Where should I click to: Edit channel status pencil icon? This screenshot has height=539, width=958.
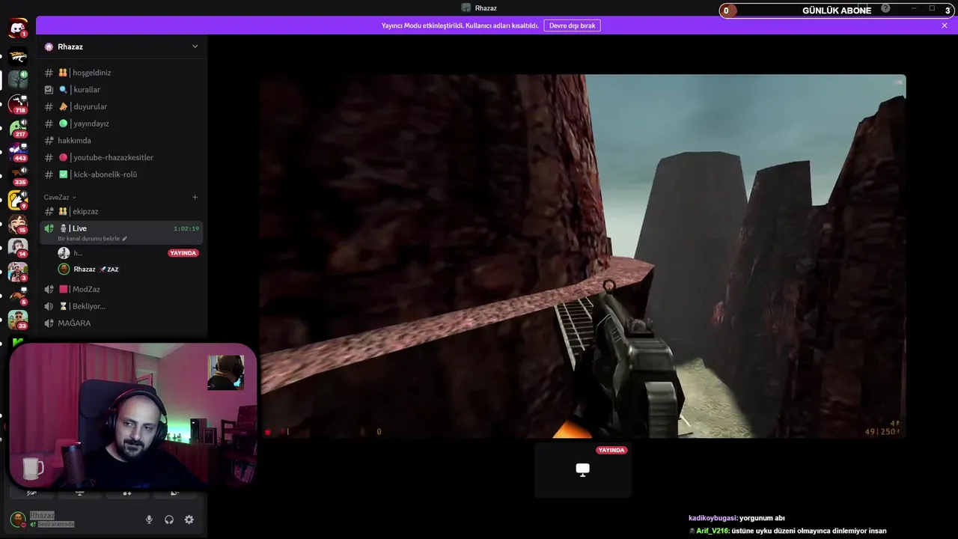(x=125, y=239)
